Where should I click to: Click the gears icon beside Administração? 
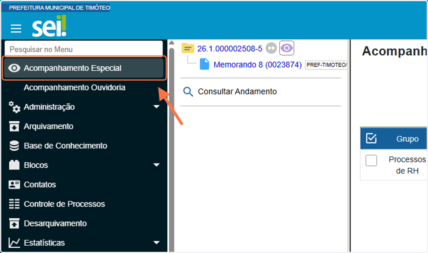point(14,107)
